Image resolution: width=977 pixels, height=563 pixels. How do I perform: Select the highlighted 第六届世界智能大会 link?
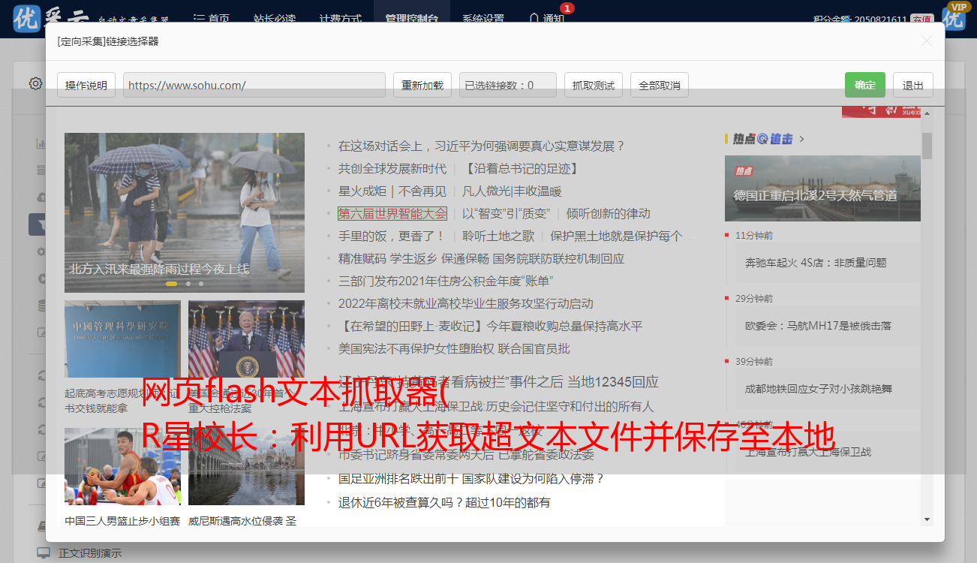(392, 213)
